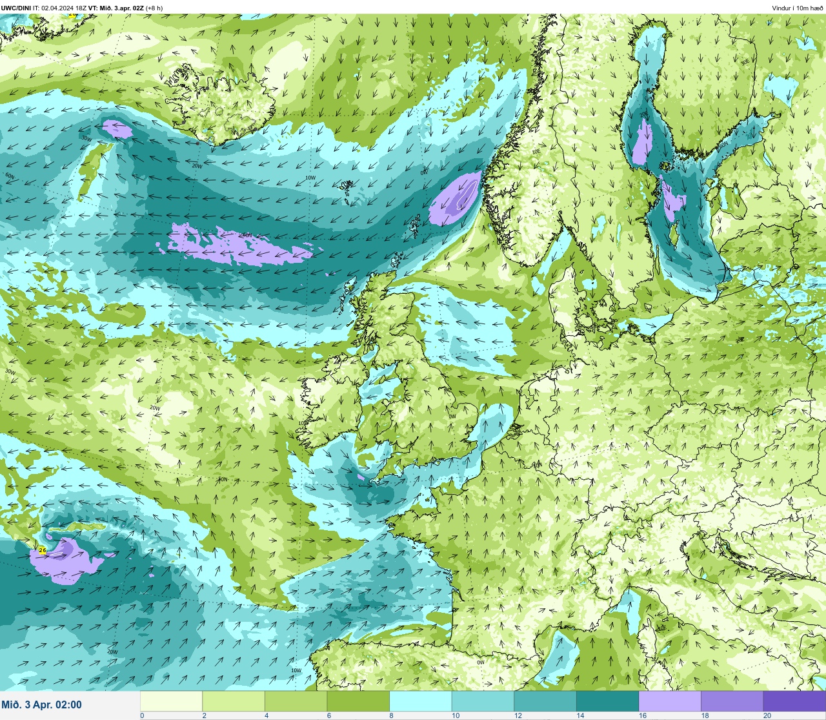The height and width of the screenshot is (720, 826).
Task: Click the above-20 dark purple legend swatch
Action: [794, 701]
